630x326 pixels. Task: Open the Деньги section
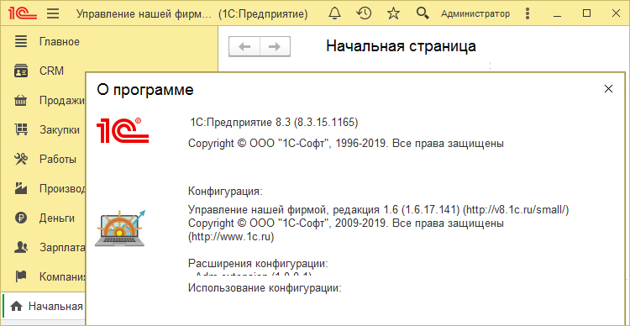(x=57, y=218)
